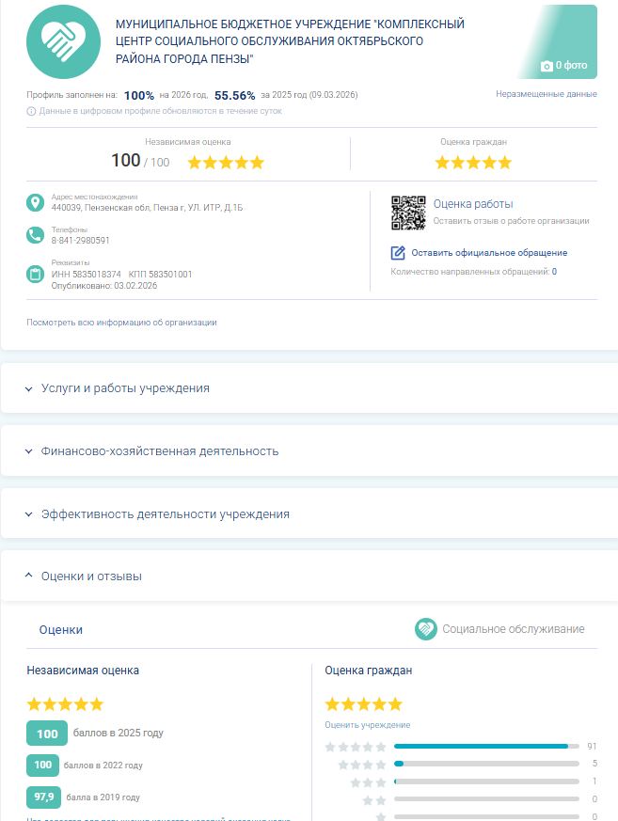Click the Социальное обслуживание heart icon
618x821 pixels.
[x=426, y=629]
